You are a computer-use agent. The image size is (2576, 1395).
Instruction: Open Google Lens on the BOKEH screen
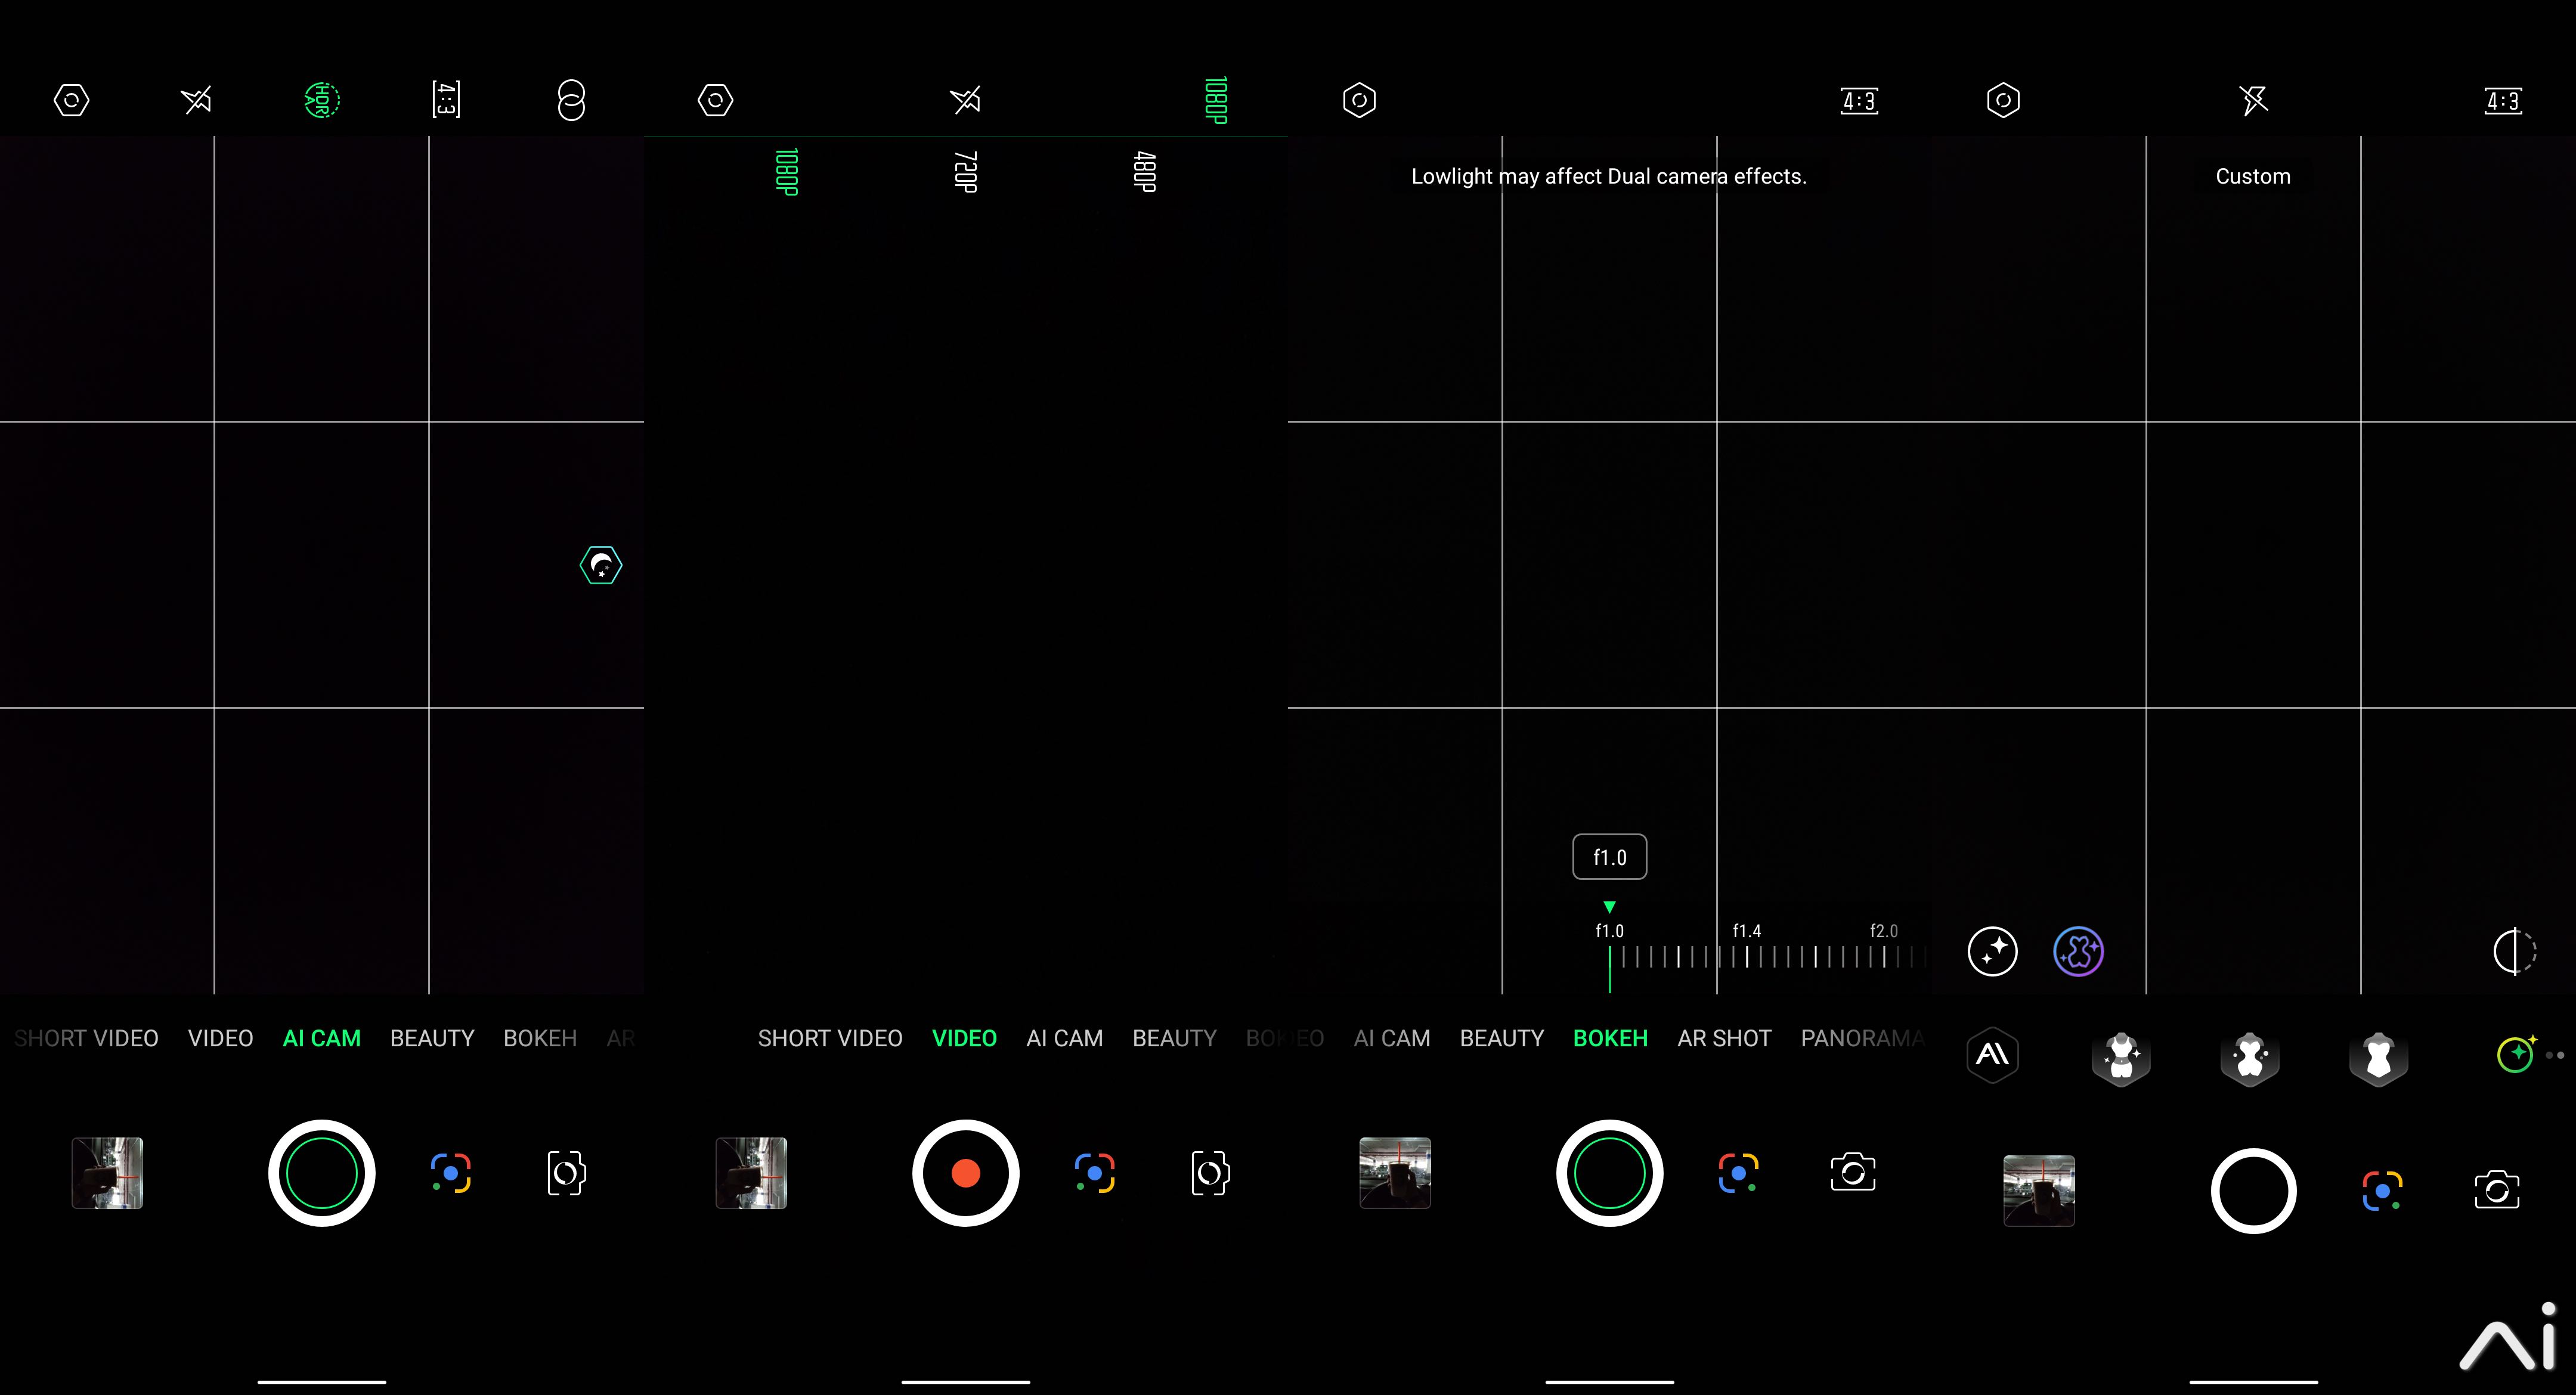click(x=1739, y=1173)
